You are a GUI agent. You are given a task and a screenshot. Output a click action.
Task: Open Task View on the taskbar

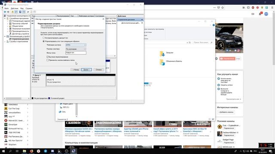17,151
